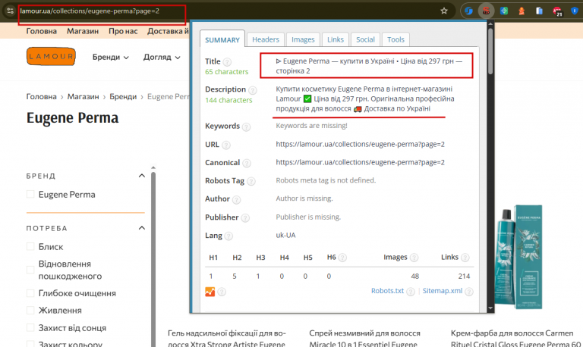Show the Description field help icon
Viewport: 583px width, 347px height.
(x=252, y=90)
